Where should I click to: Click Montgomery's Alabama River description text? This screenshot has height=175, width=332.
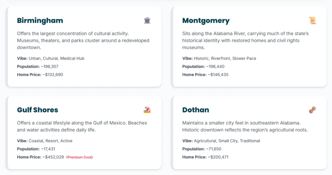pos(247,41)
